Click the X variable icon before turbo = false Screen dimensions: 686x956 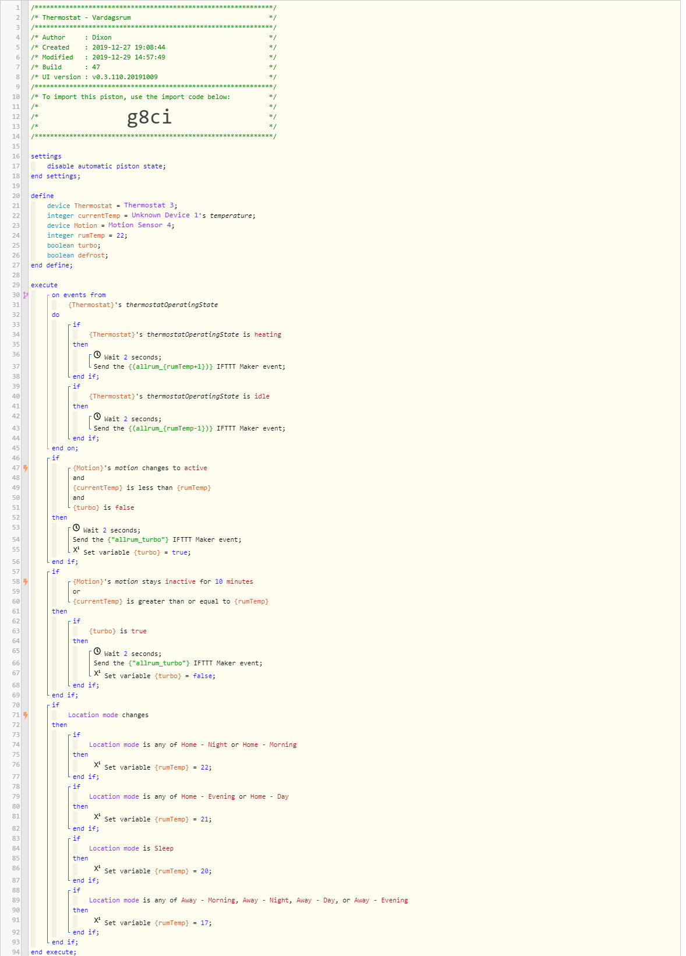point(97,673)
